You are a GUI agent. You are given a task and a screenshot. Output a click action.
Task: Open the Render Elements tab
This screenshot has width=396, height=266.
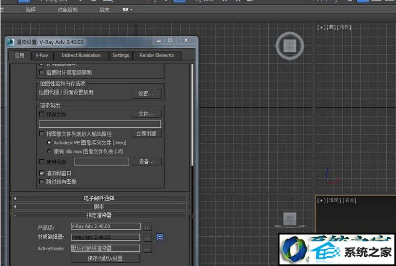[x=157, y=55]
